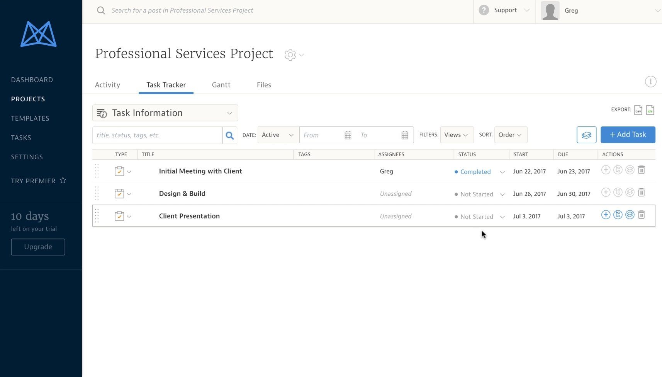Click the search magnifier icon

229,135
